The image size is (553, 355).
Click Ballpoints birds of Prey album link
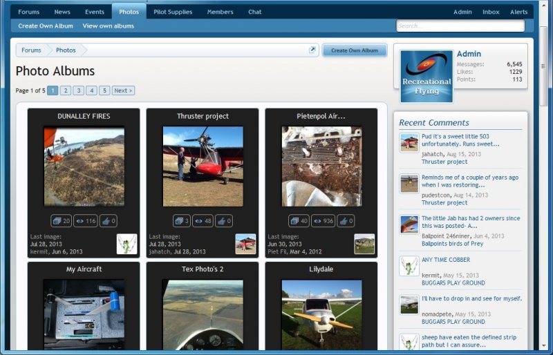coord(452,244)
